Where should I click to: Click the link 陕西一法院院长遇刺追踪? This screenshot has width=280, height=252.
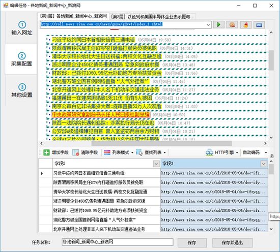[x=103, y=123]
